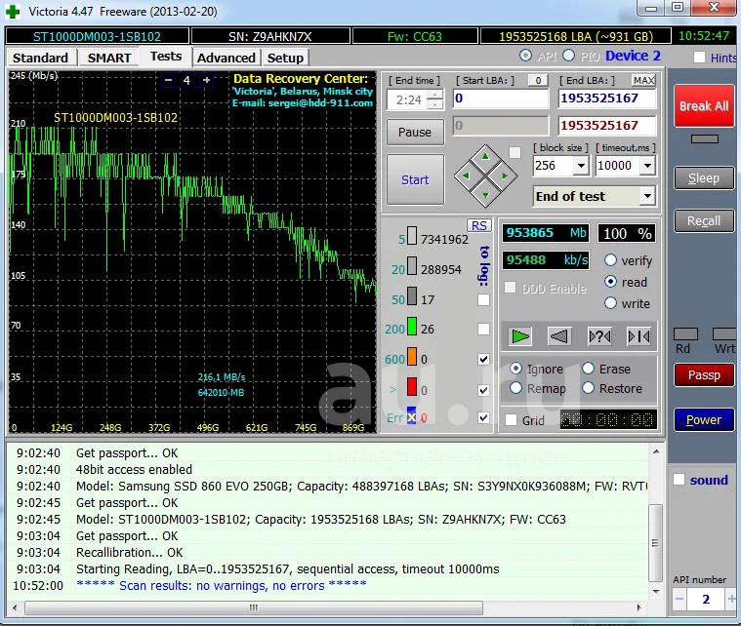Increase graph scale with plus button
Screen dimensions: 741x626
tap(207, 80)
